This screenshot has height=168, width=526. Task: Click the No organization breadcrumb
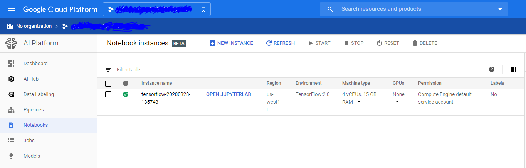click(34, 26)
